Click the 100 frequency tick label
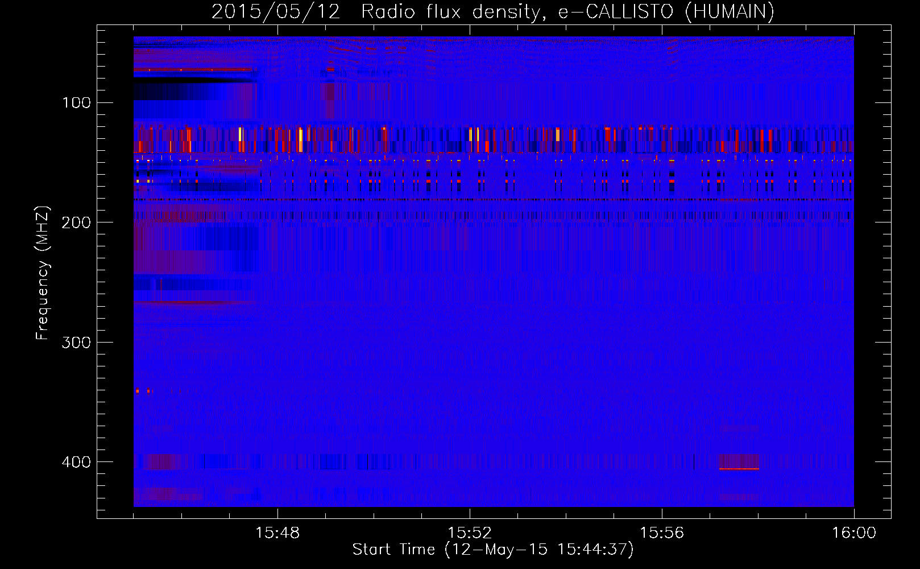Viewport: 920px width, 569px height. (77, 102)
